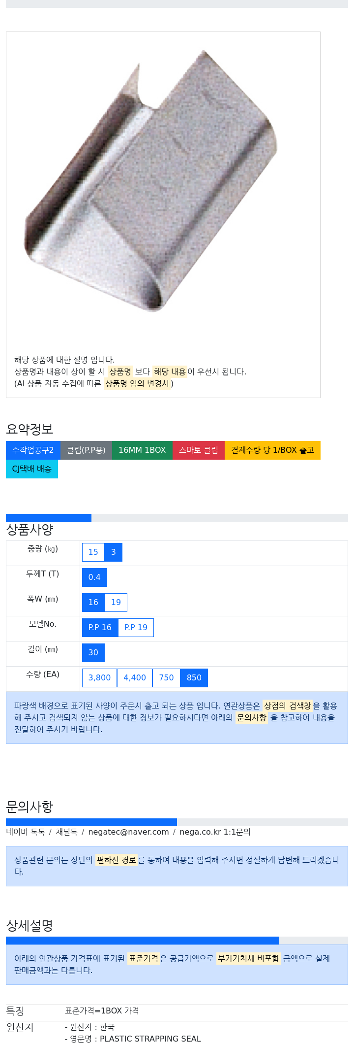354x1045 pixels.
Task: Click the negatec@naver.com contact text
Action: click(128, 832)
